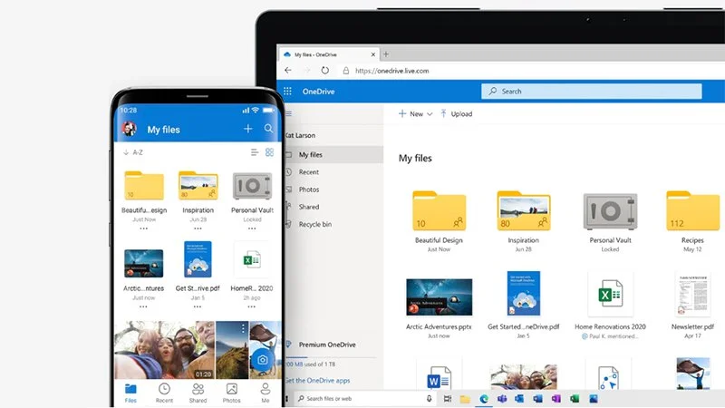725x408 pixels.
Task: Open Personal Vault safe on the phone
Action: 252,186
